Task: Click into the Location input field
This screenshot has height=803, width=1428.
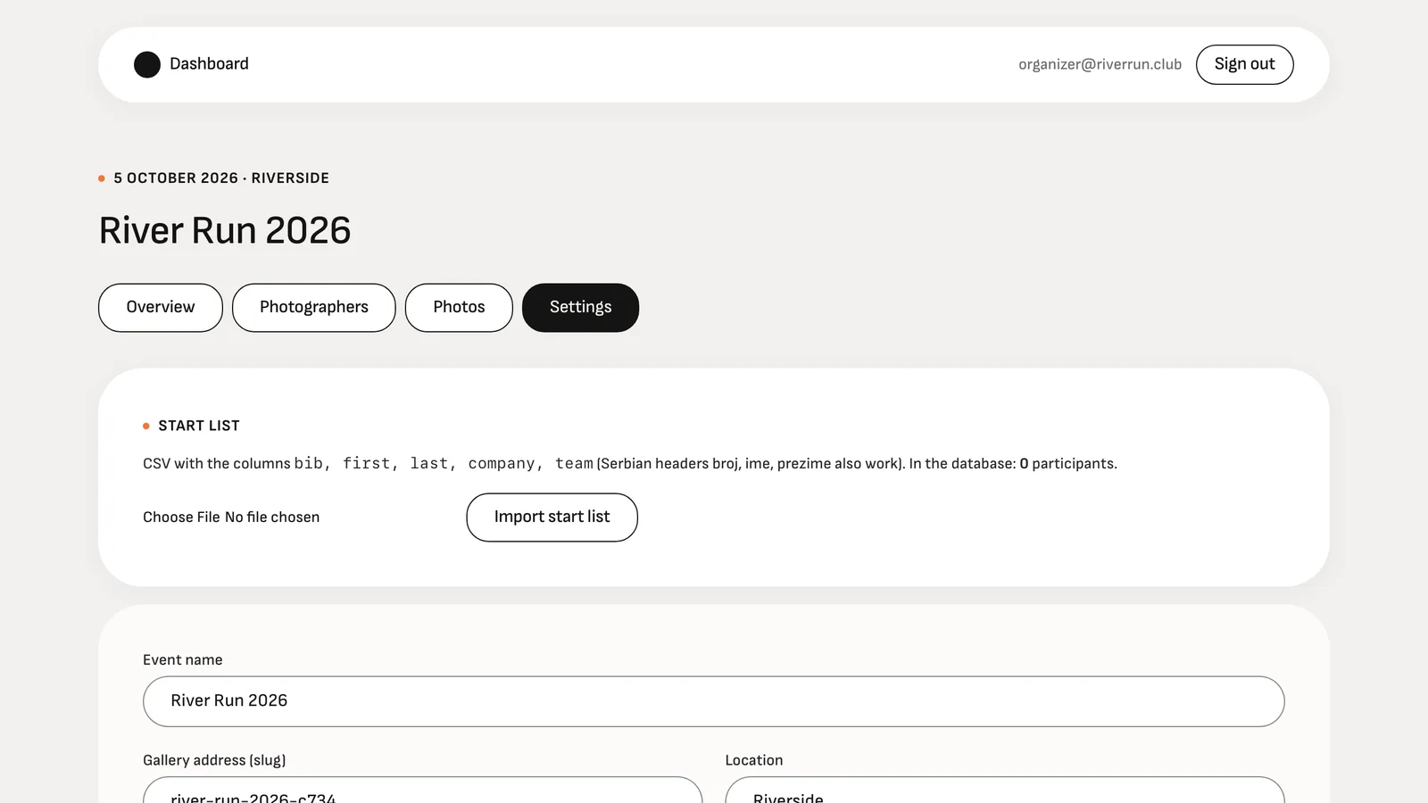Action: tap(1005, 791)
